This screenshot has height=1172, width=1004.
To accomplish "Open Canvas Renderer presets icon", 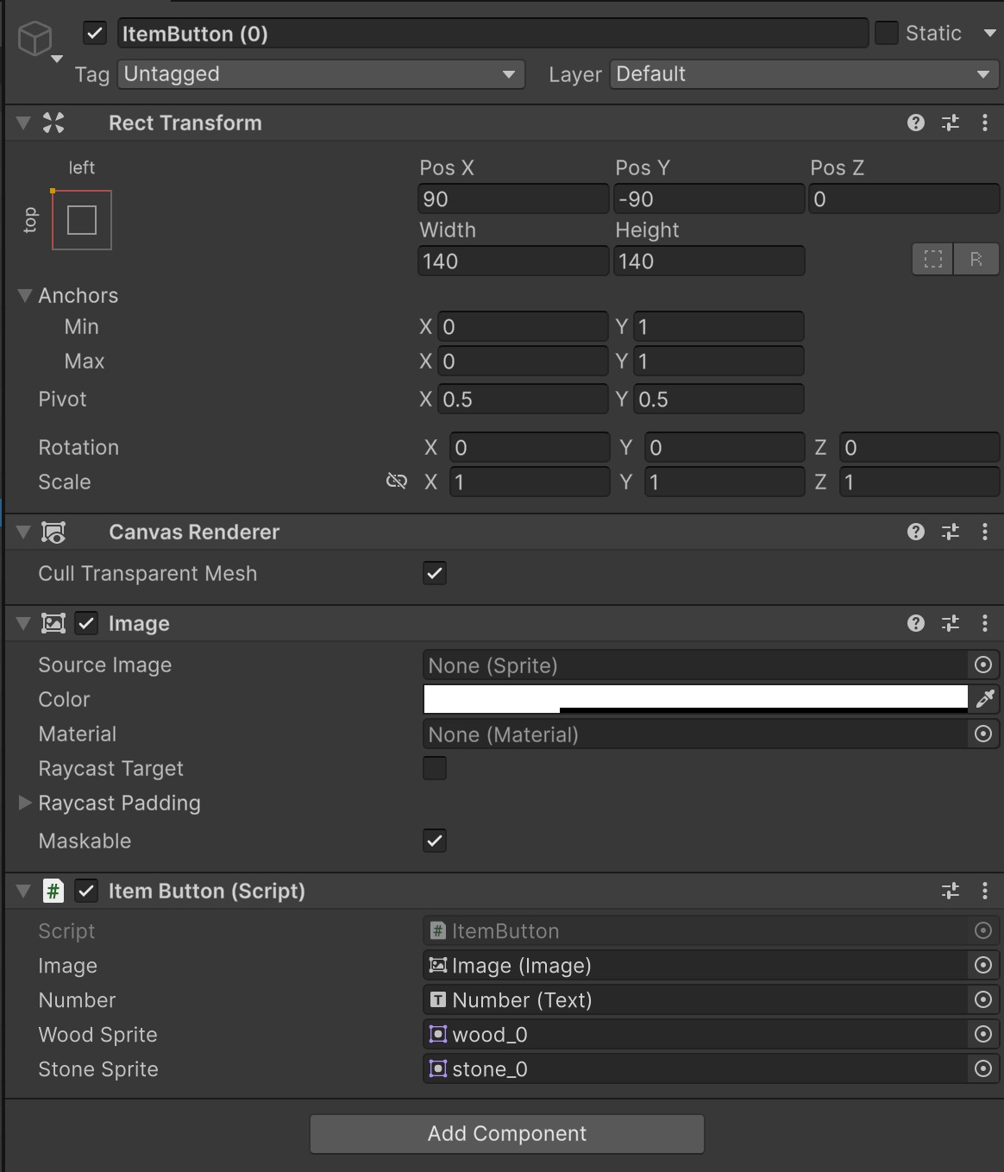I will coord(951,532).
